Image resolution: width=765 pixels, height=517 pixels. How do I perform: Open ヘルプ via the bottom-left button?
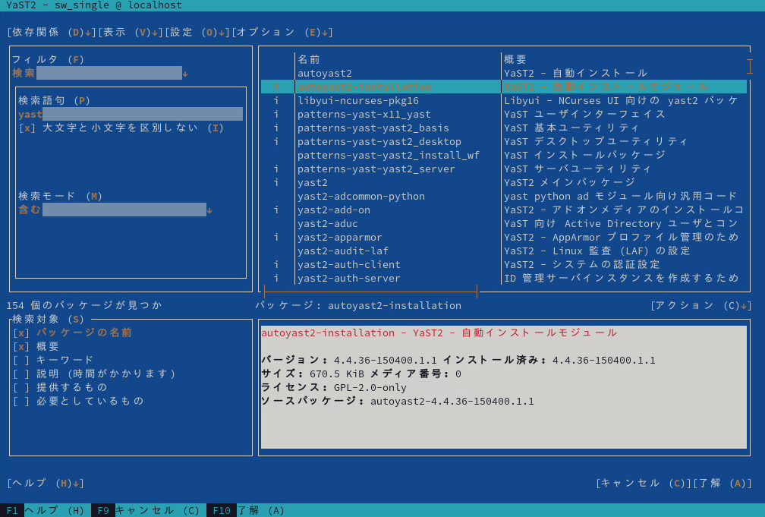tap(36, 483)
